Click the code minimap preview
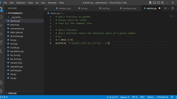The height and width of the screenshot is (99, 177). click(173, 16)
